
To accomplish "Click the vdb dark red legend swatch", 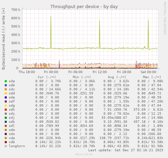I will [x=6, y=142].
